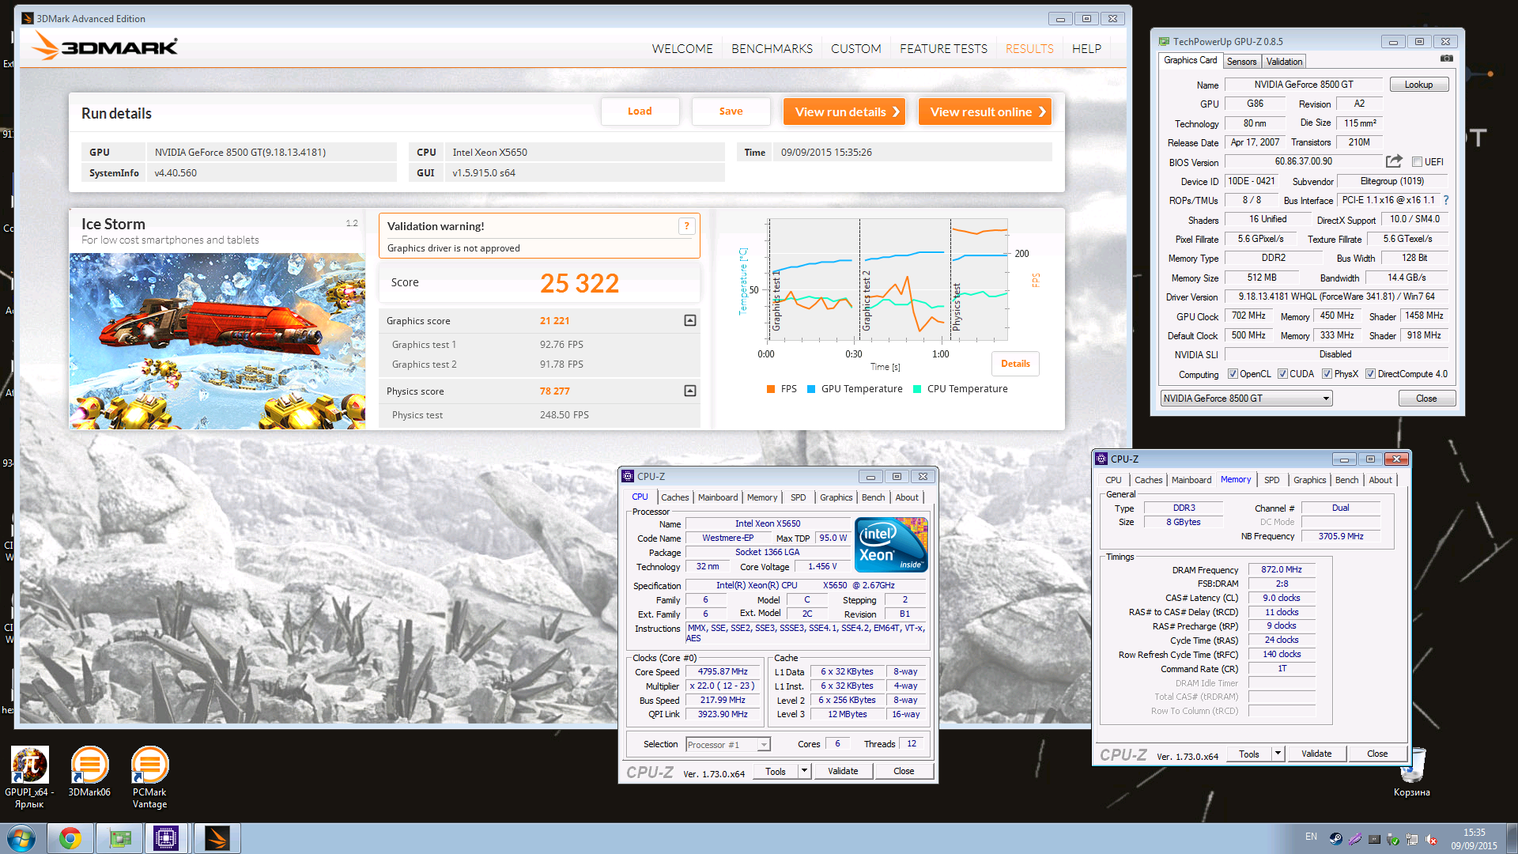Image resolution: width=1518 pixels, height=854 pixels.
Task: Open the Mainboard tab in the CPU-Z CPU window
Action: point(718,497)
